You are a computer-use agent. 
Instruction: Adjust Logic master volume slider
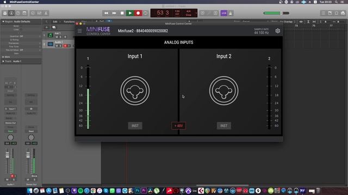click(276, 13)
